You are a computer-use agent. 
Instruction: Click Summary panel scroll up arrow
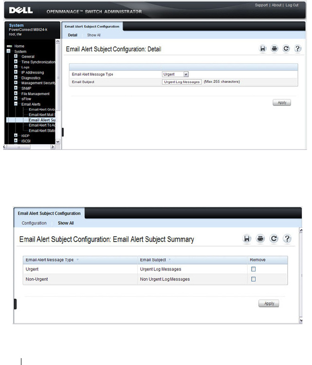click(x=301, y=230)
